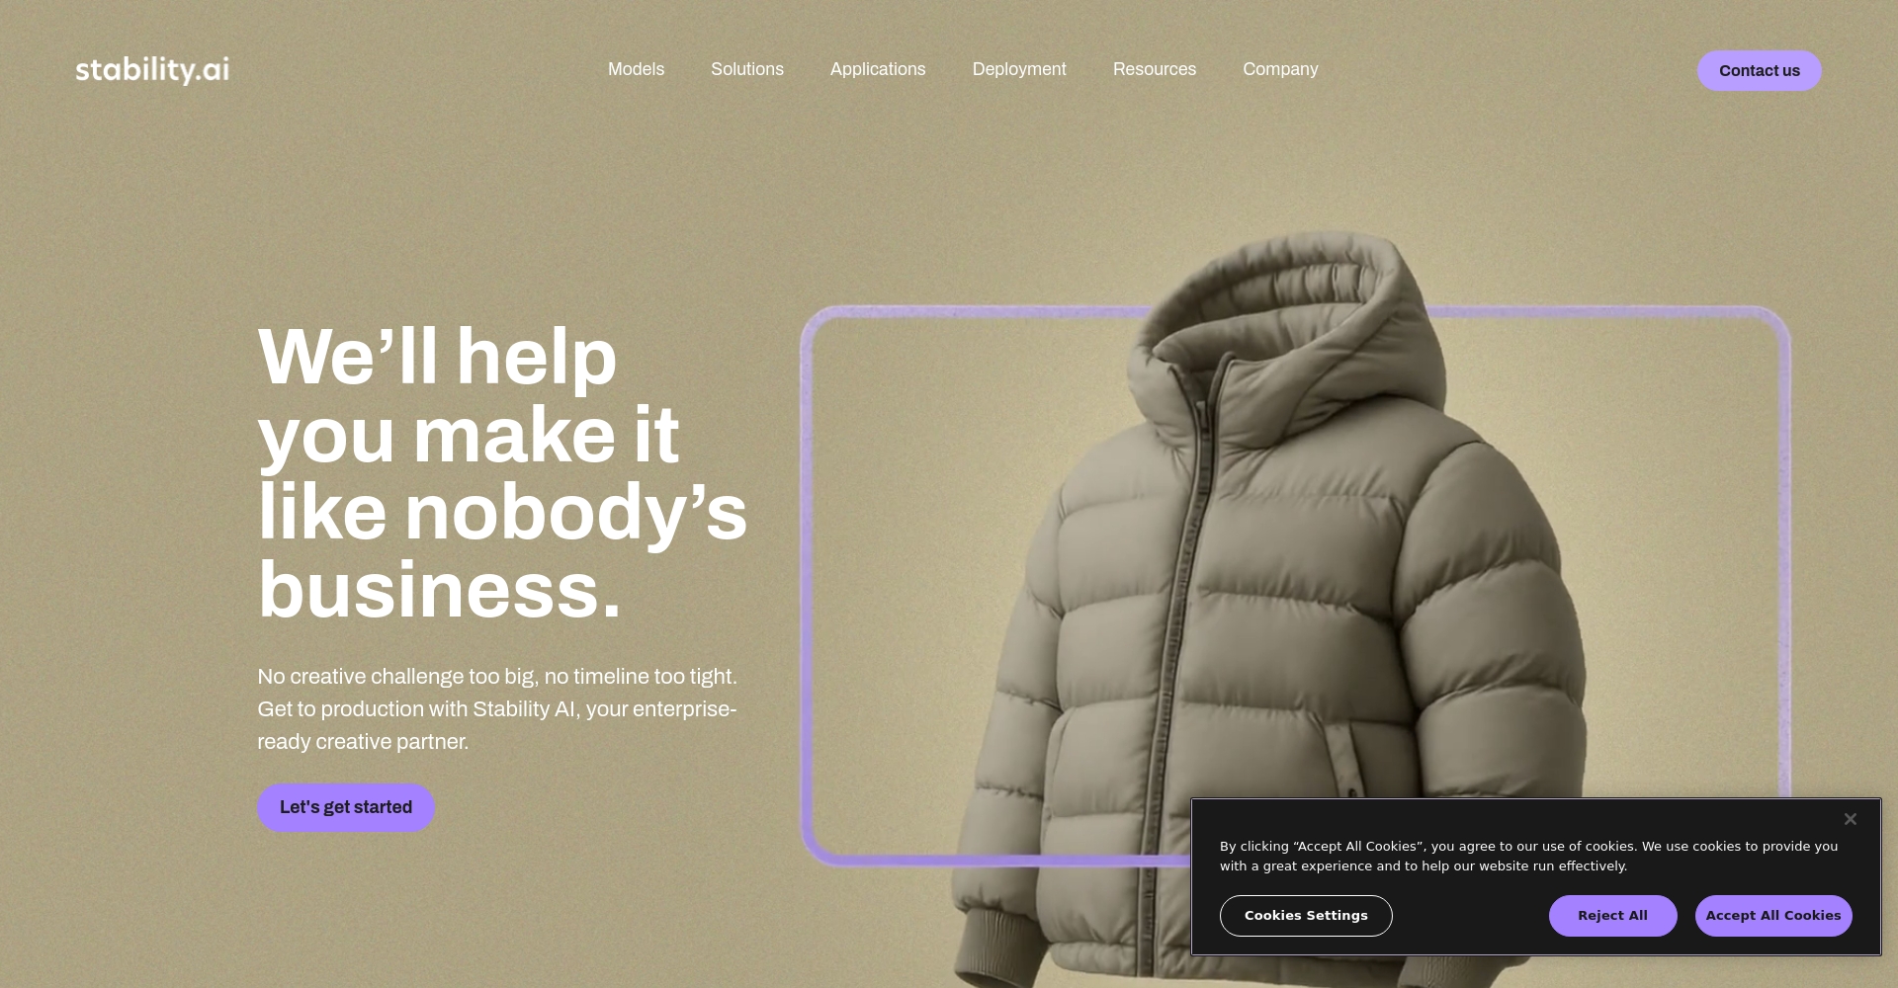Choose Accept All Cookies

click(1772, 915)
